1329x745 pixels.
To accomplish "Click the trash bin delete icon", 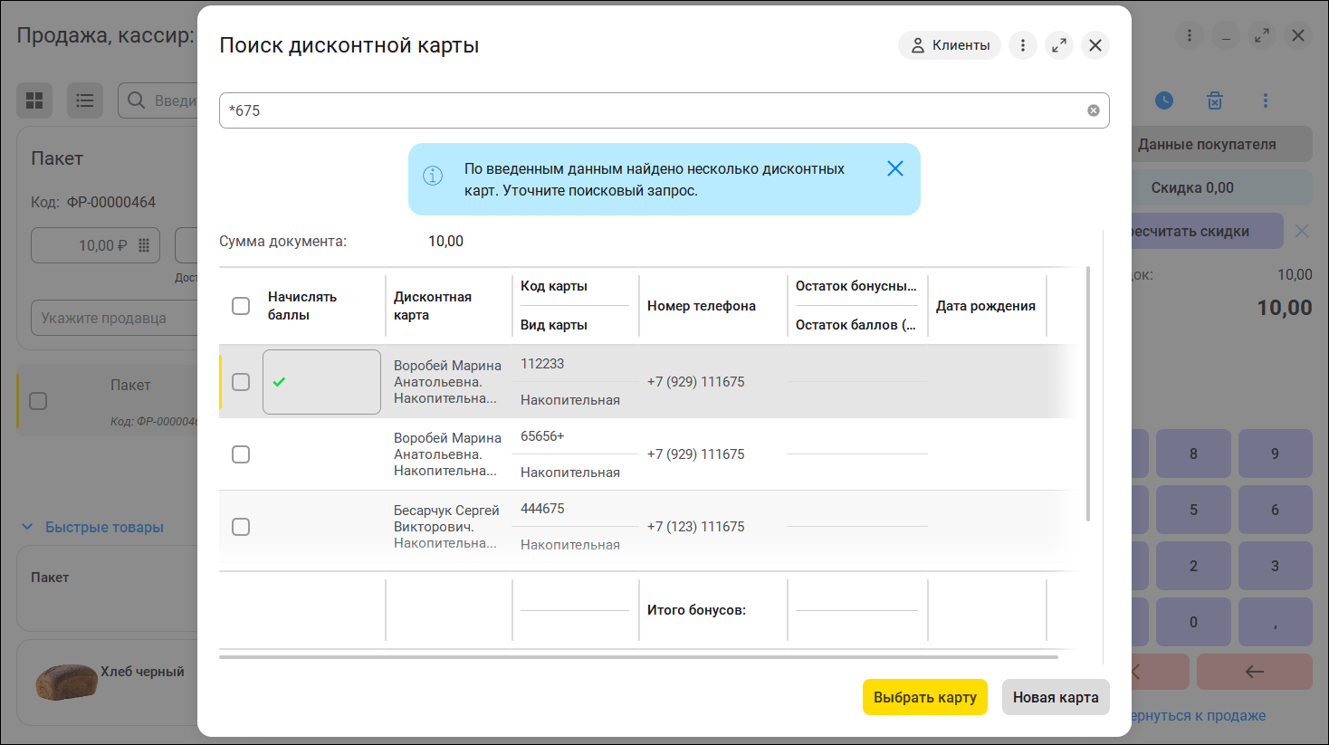I will click(x=1215, y=100).
